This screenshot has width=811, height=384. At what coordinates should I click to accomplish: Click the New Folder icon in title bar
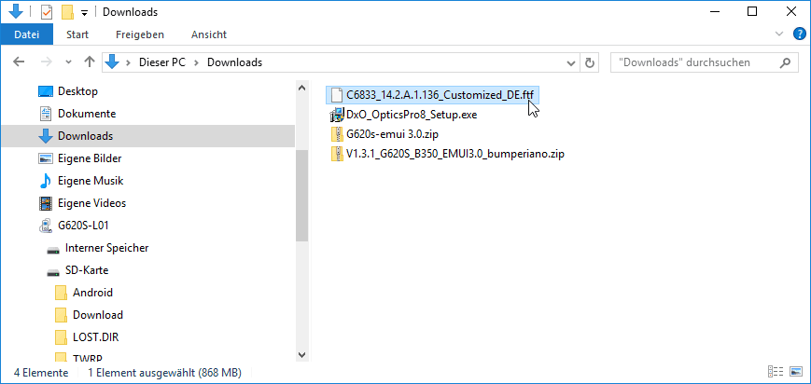[x=66, y=12]
